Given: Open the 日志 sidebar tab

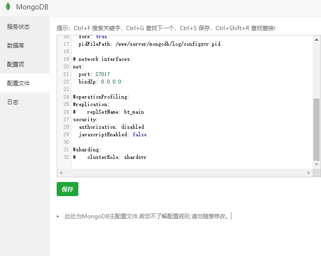Looking at the screenshot, I should coord(25,102).
